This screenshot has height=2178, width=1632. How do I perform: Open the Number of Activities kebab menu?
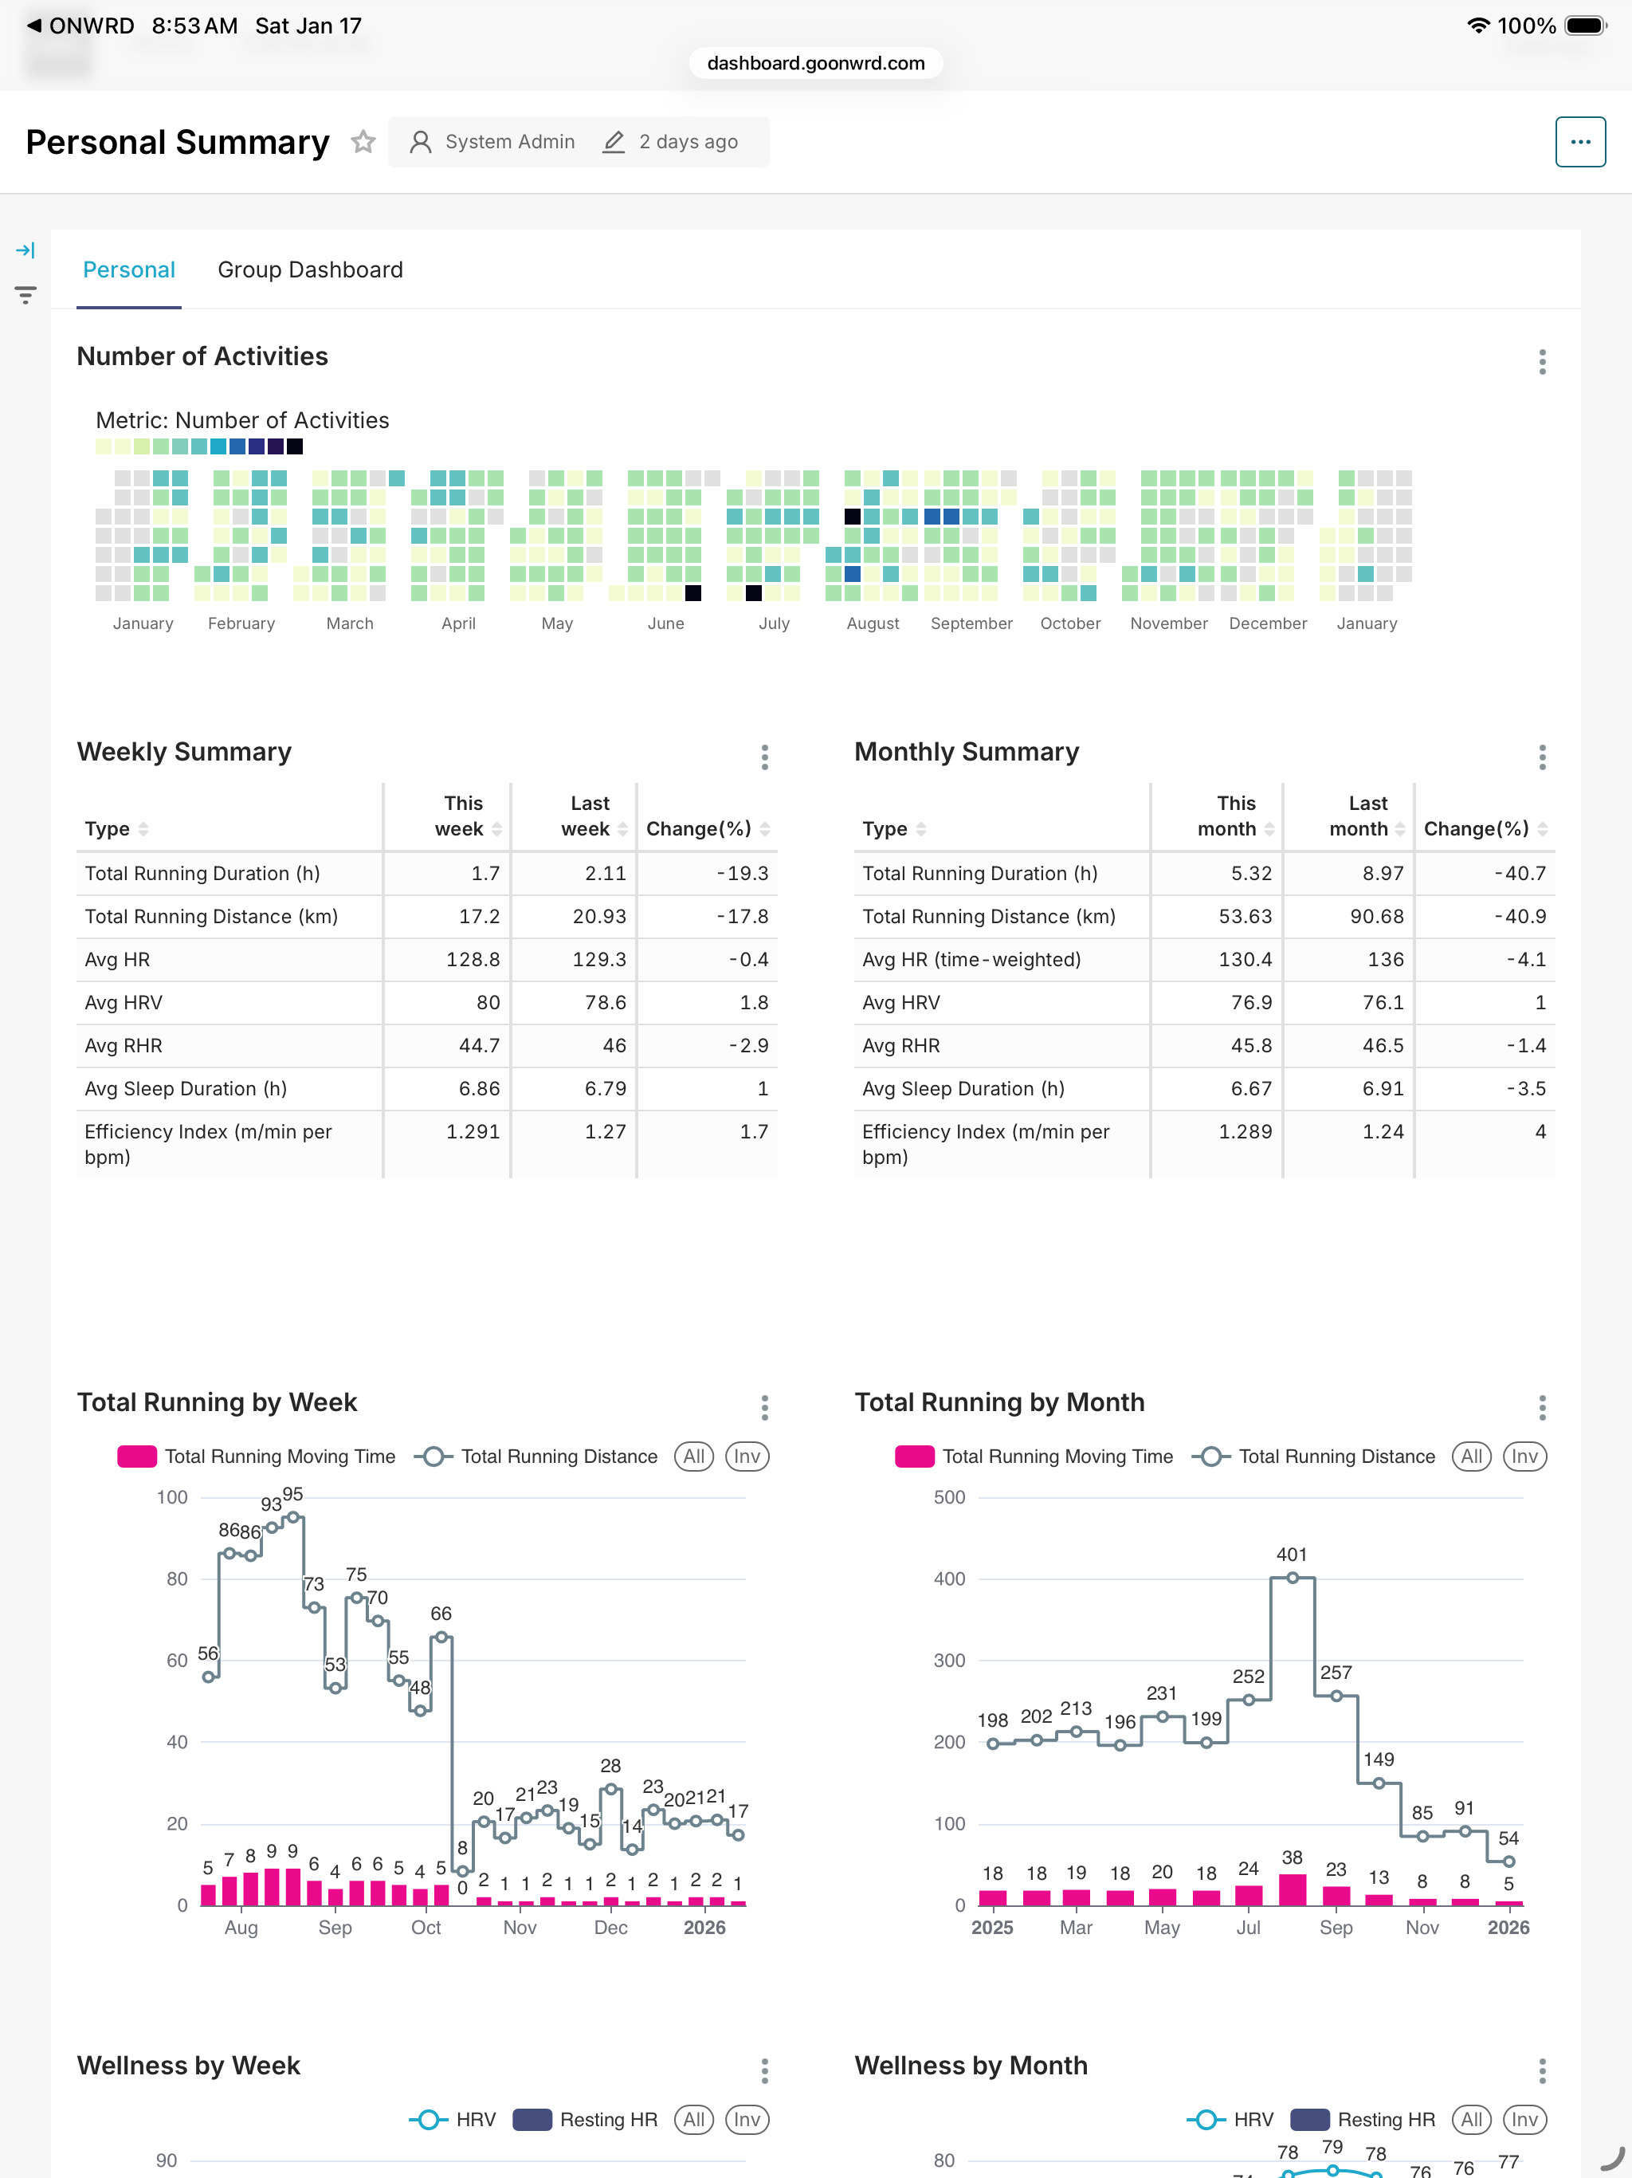[x=1543, y=363]
